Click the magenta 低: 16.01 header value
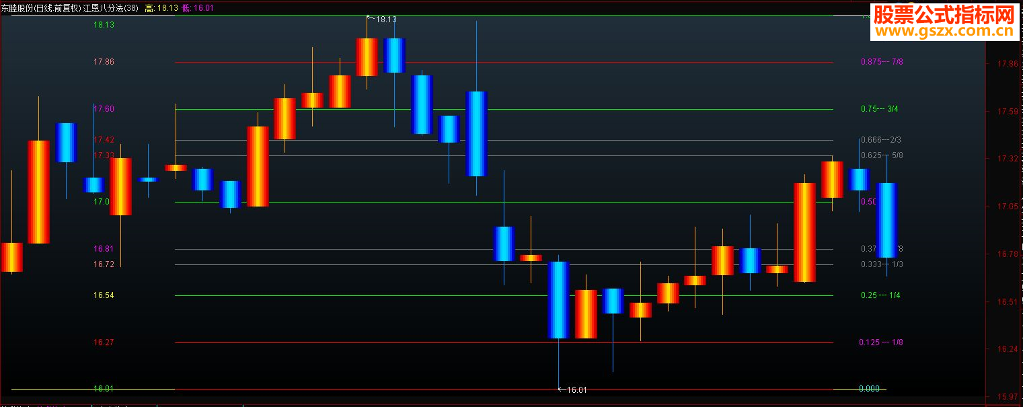1023x407 pixels. [x=198, y=8]
